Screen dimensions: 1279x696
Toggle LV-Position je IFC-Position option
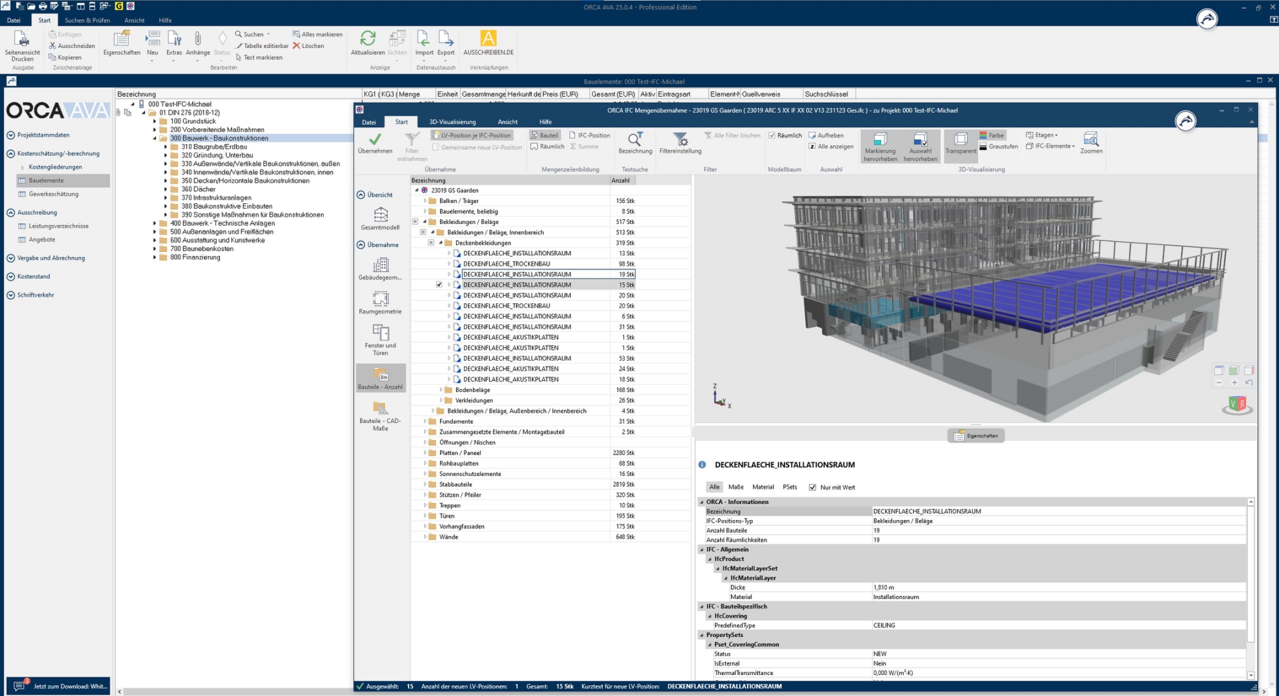coord(472,136)
